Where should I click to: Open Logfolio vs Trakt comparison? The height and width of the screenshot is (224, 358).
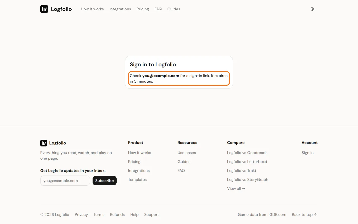(x=242, y=171)
